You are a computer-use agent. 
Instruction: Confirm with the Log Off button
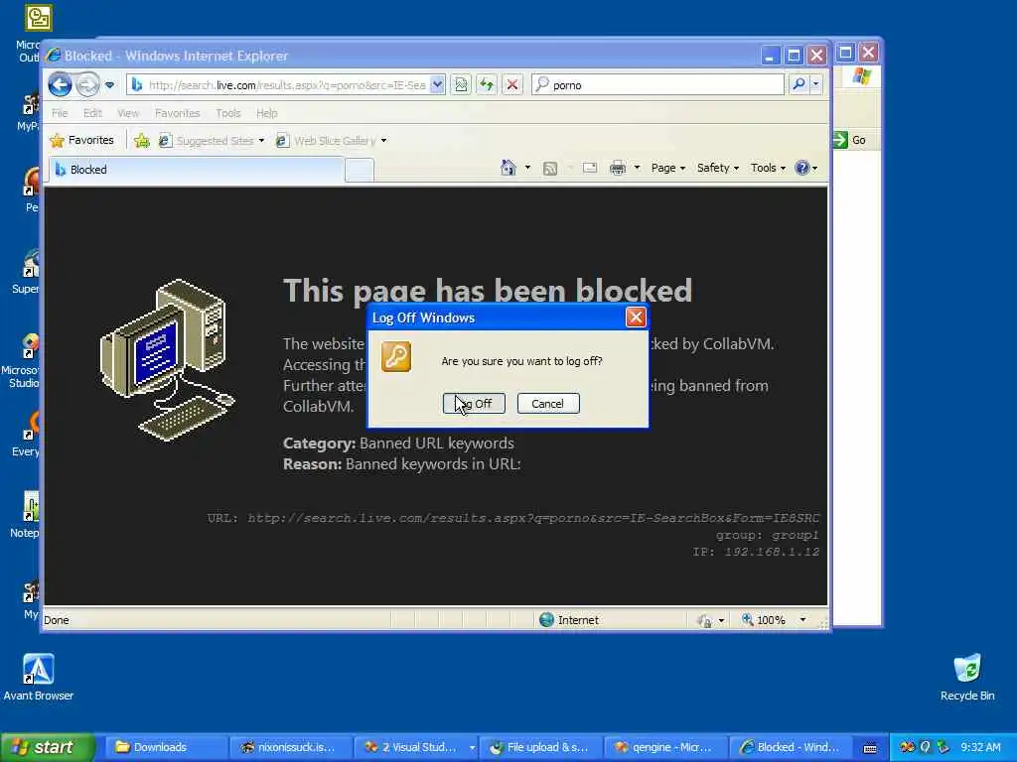pos(474,404)
